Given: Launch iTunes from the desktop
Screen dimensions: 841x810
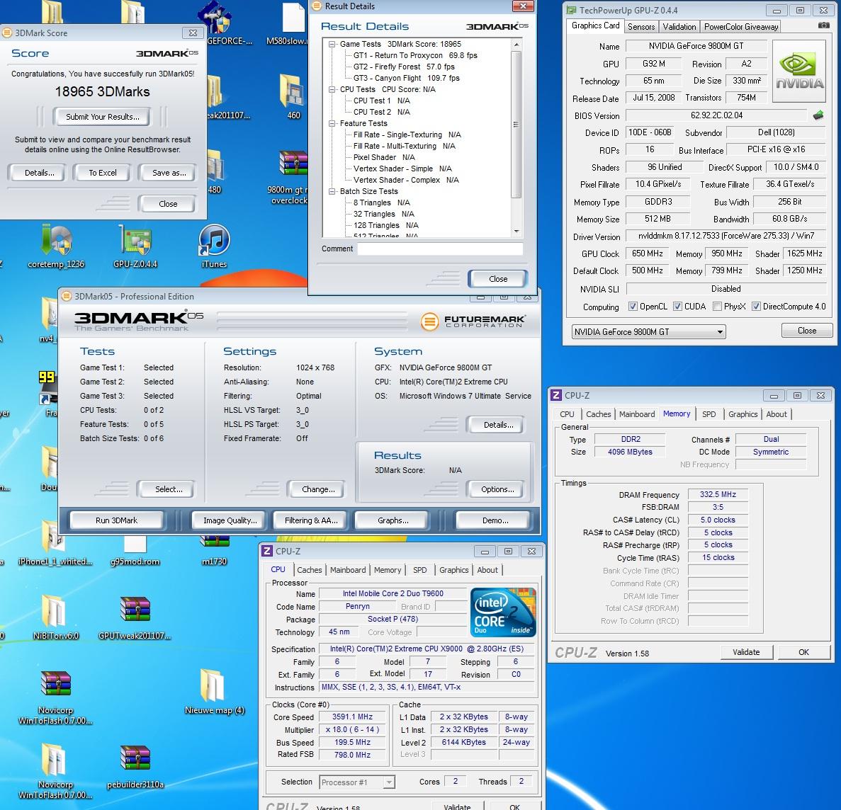Looking at the screenshot, I should (214, 246).
